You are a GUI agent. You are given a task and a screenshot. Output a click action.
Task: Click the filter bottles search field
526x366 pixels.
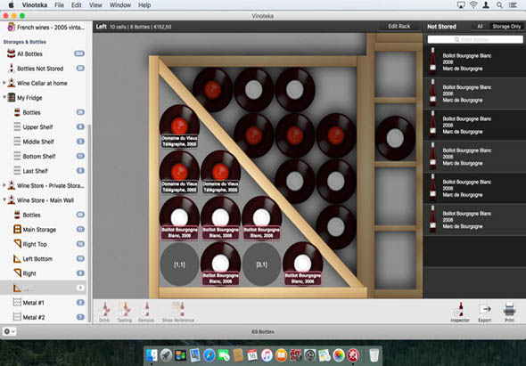475,39
